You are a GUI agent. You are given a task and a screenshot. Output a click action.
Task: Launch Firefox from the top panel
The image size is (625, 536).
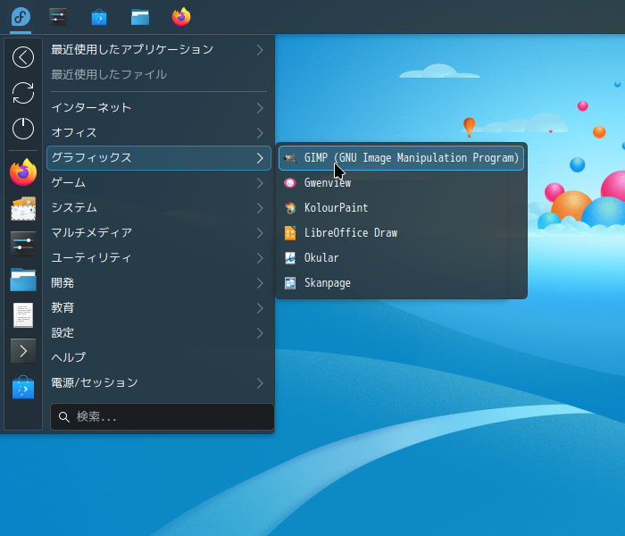[181, 17]
